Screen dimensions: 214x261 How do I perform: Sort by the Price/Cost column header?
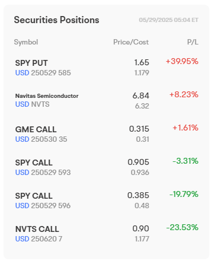pos(131,42)
